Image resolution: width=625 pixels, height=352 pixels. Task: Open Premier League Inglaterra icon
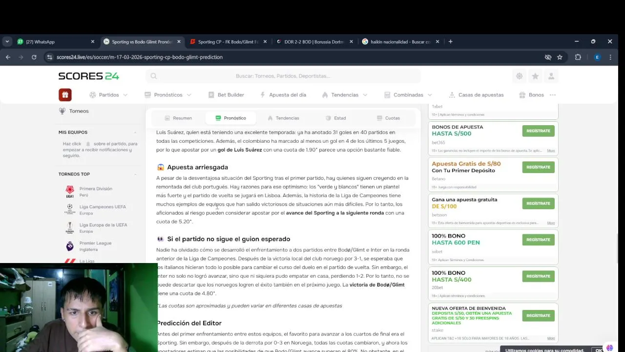(70, 246)
